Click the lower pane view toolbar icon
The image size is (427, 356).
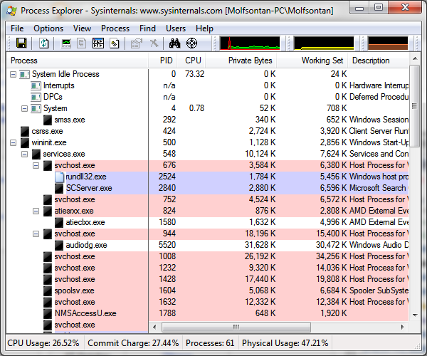click(x=98, y=43)
